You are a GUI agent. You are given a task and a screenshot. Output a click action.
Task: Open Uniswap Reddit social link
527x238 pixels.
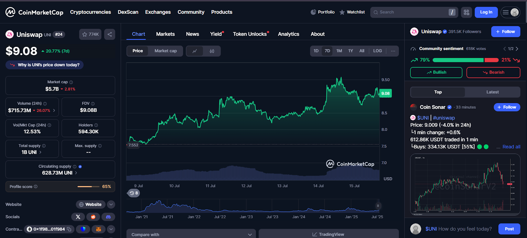coord(93,217)
